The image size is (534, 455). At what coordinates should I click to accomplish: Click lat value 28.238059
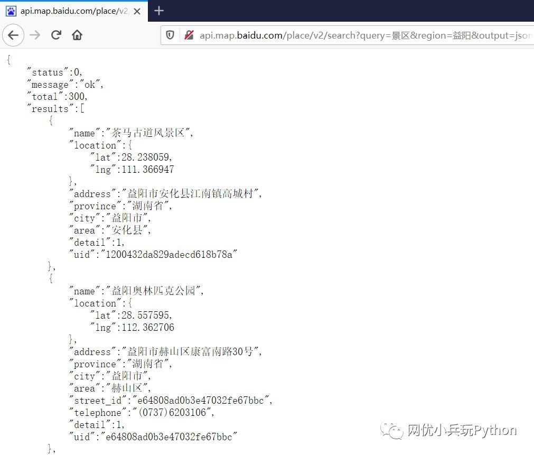pyautogui.click(x=145, y=157)
